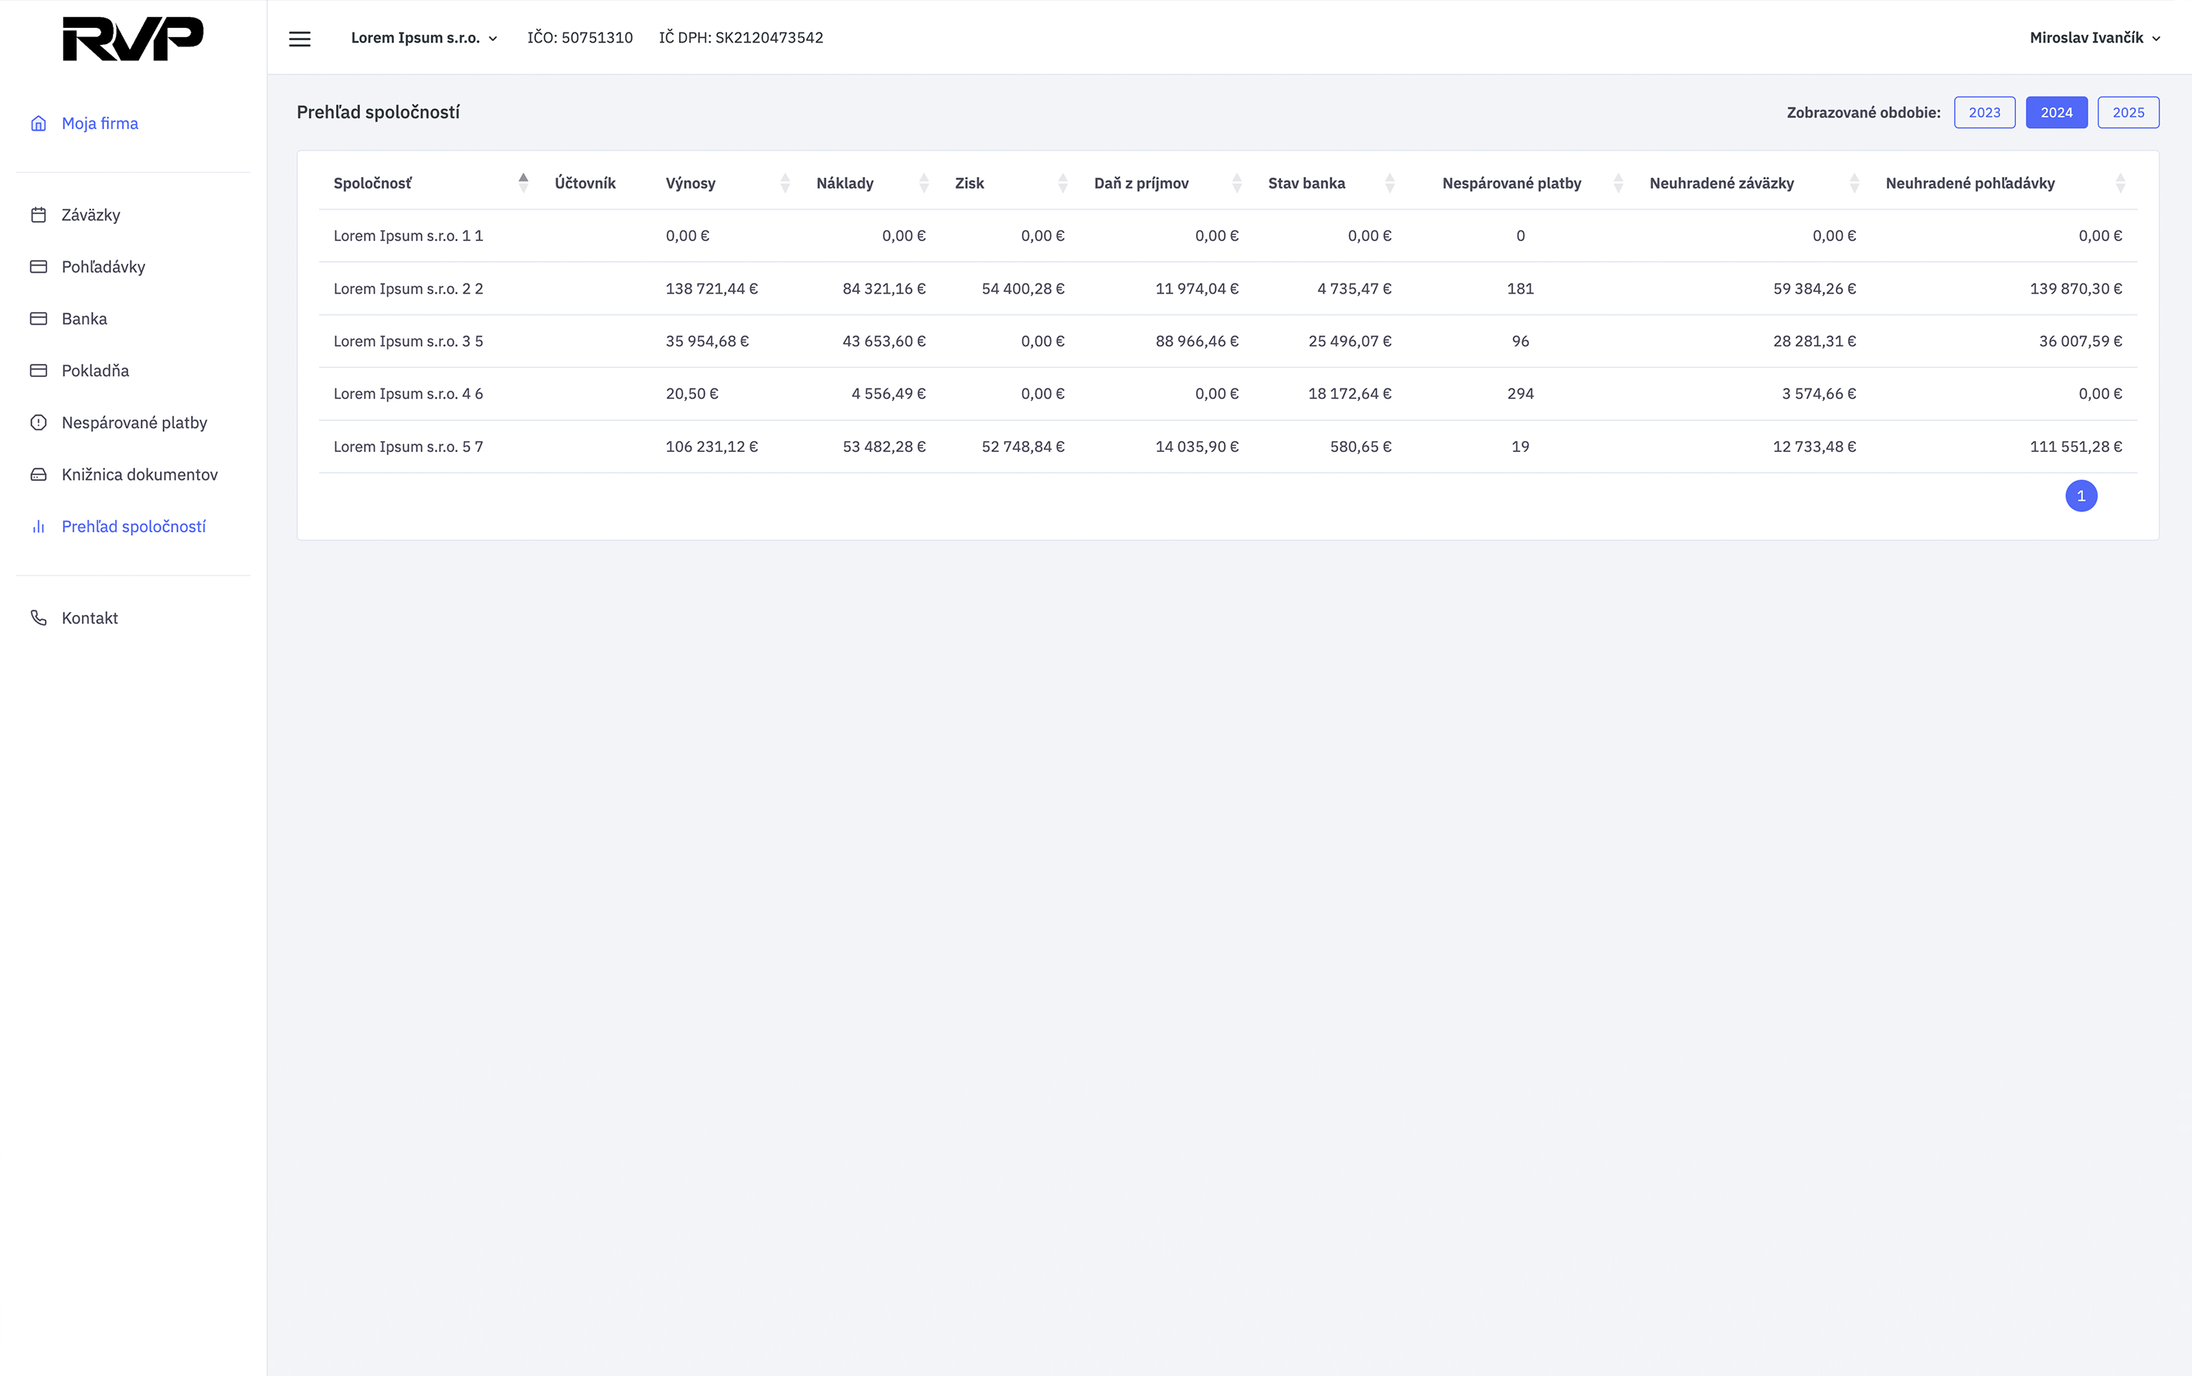Open Pokladňa from the sidebar
The image size is (2192, 1376).
96,370
